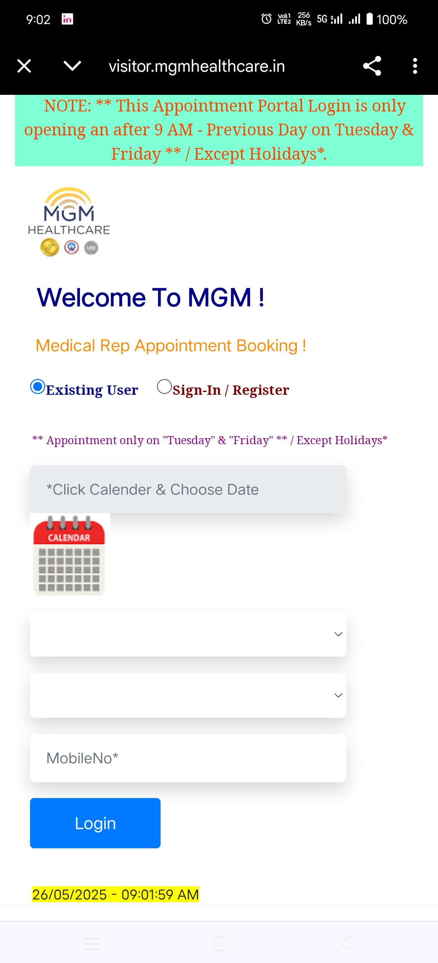
Task: Open the first empty dropdown below calendar
Action: click(188, 634)
